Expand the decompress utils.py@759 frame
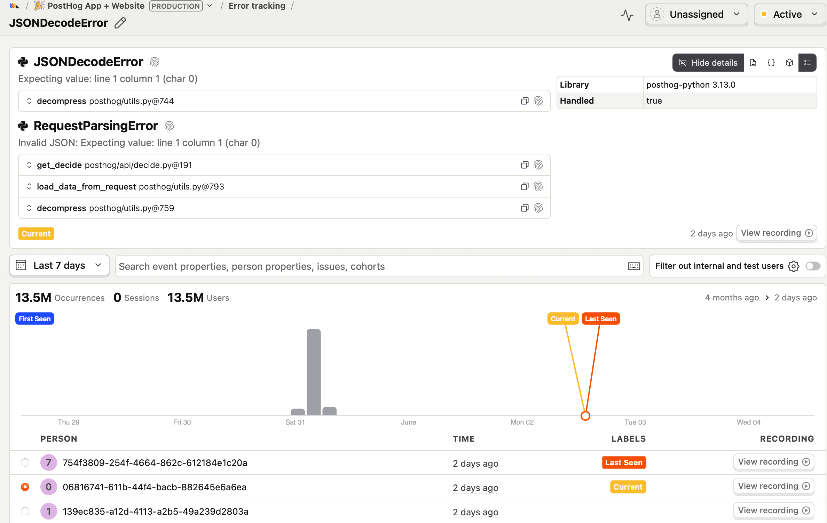Viewport: 827px width, 523px height. coord(29,208)
